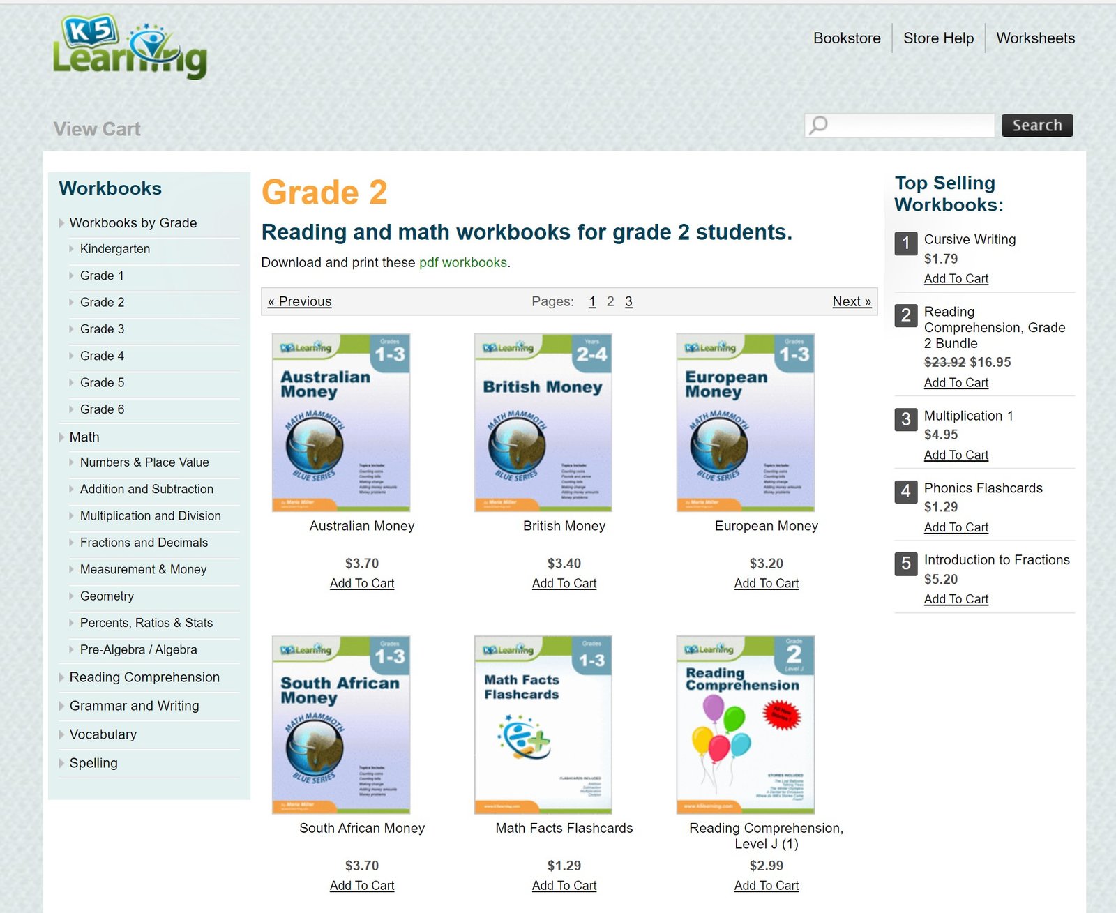Open the Worksheets menu item

tap(1035, 38)
